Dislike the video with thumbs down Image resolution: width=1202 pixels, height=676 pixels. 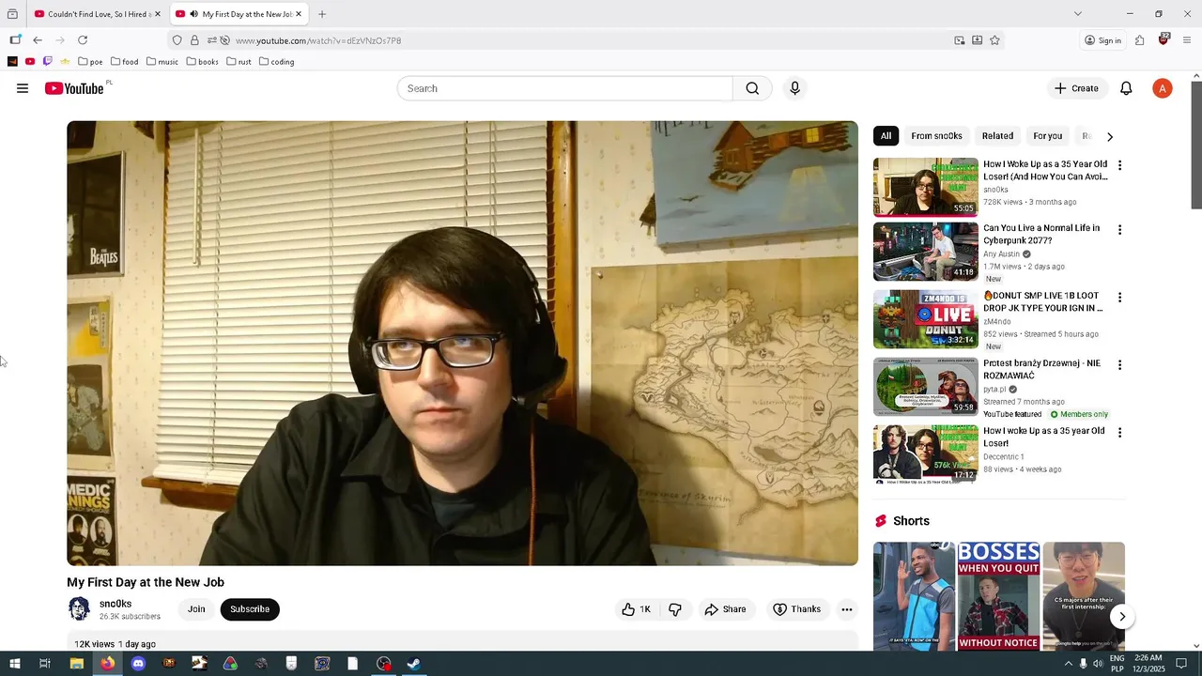675,609
